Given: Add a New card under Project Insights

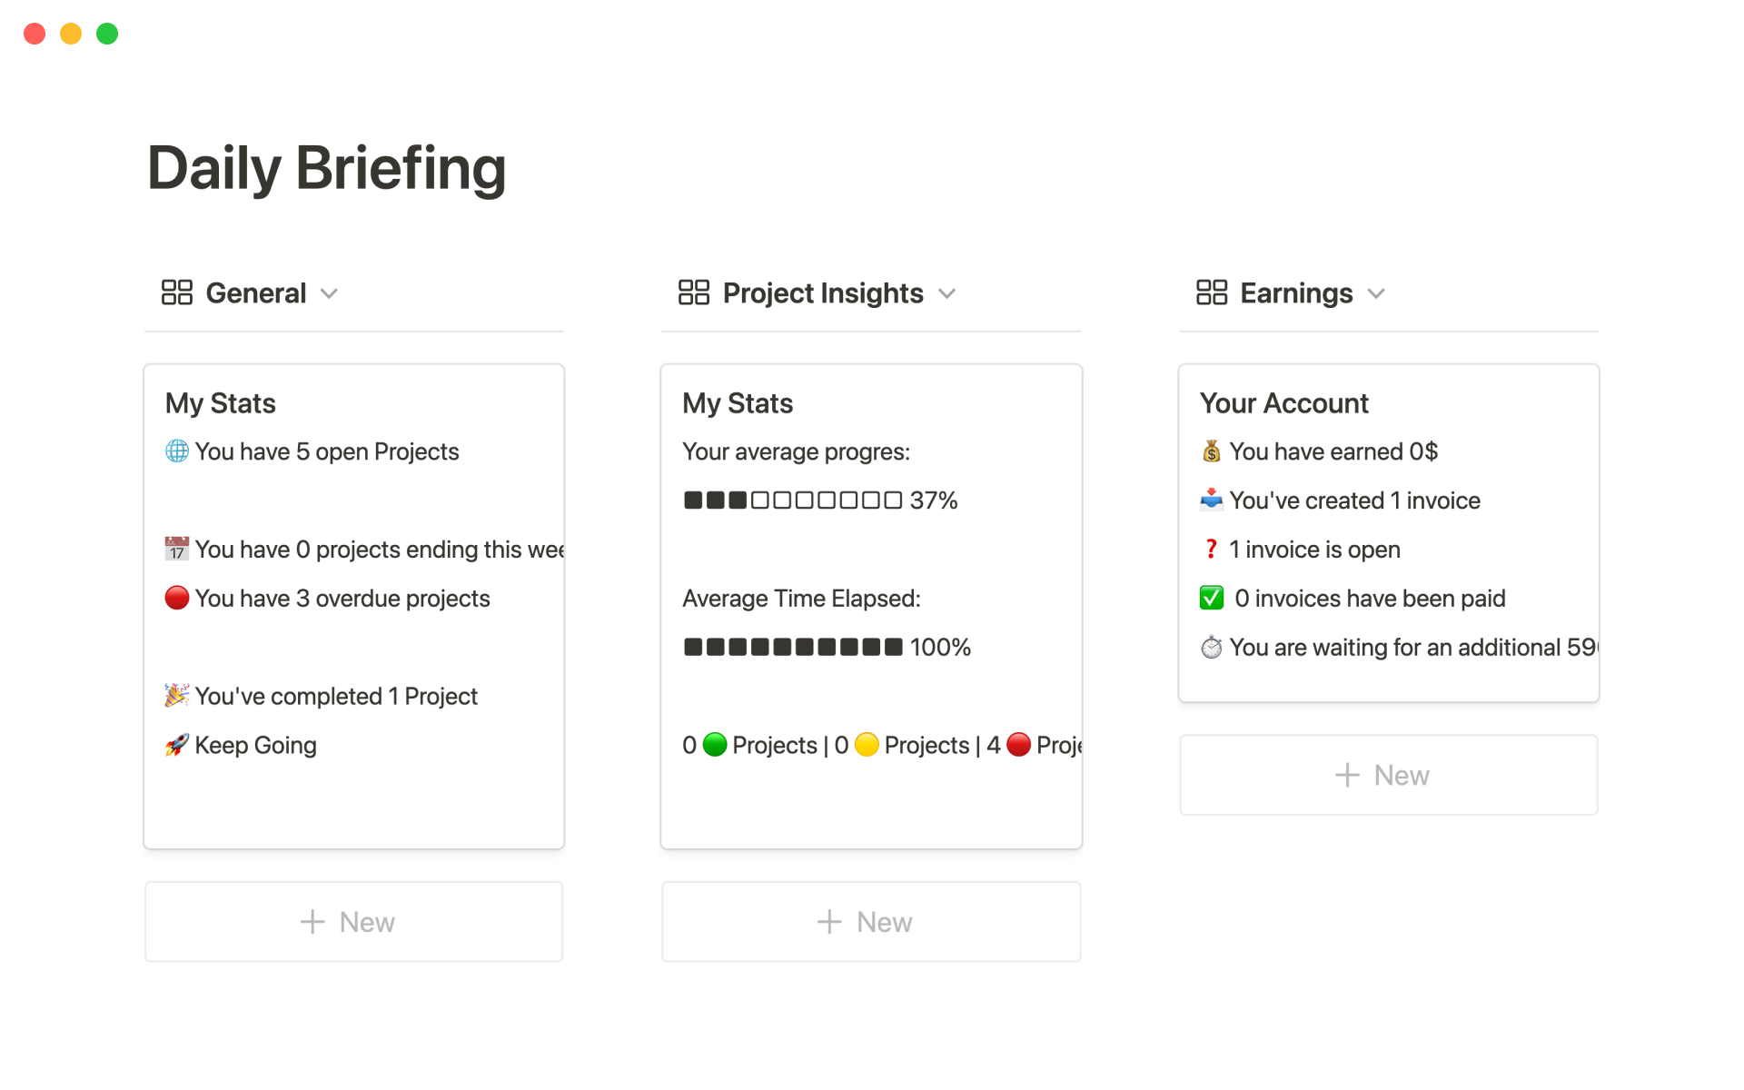Looking at the screenshot, I should (870, 922).
